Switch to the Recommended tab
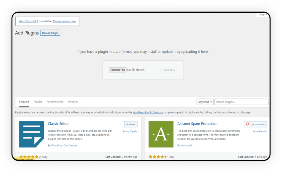This screenshot has height=172, width=282. coord(55,102)
